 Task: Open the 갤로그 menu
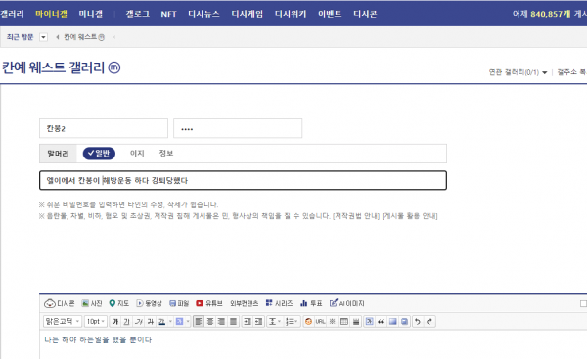click(x=137, y=14)
